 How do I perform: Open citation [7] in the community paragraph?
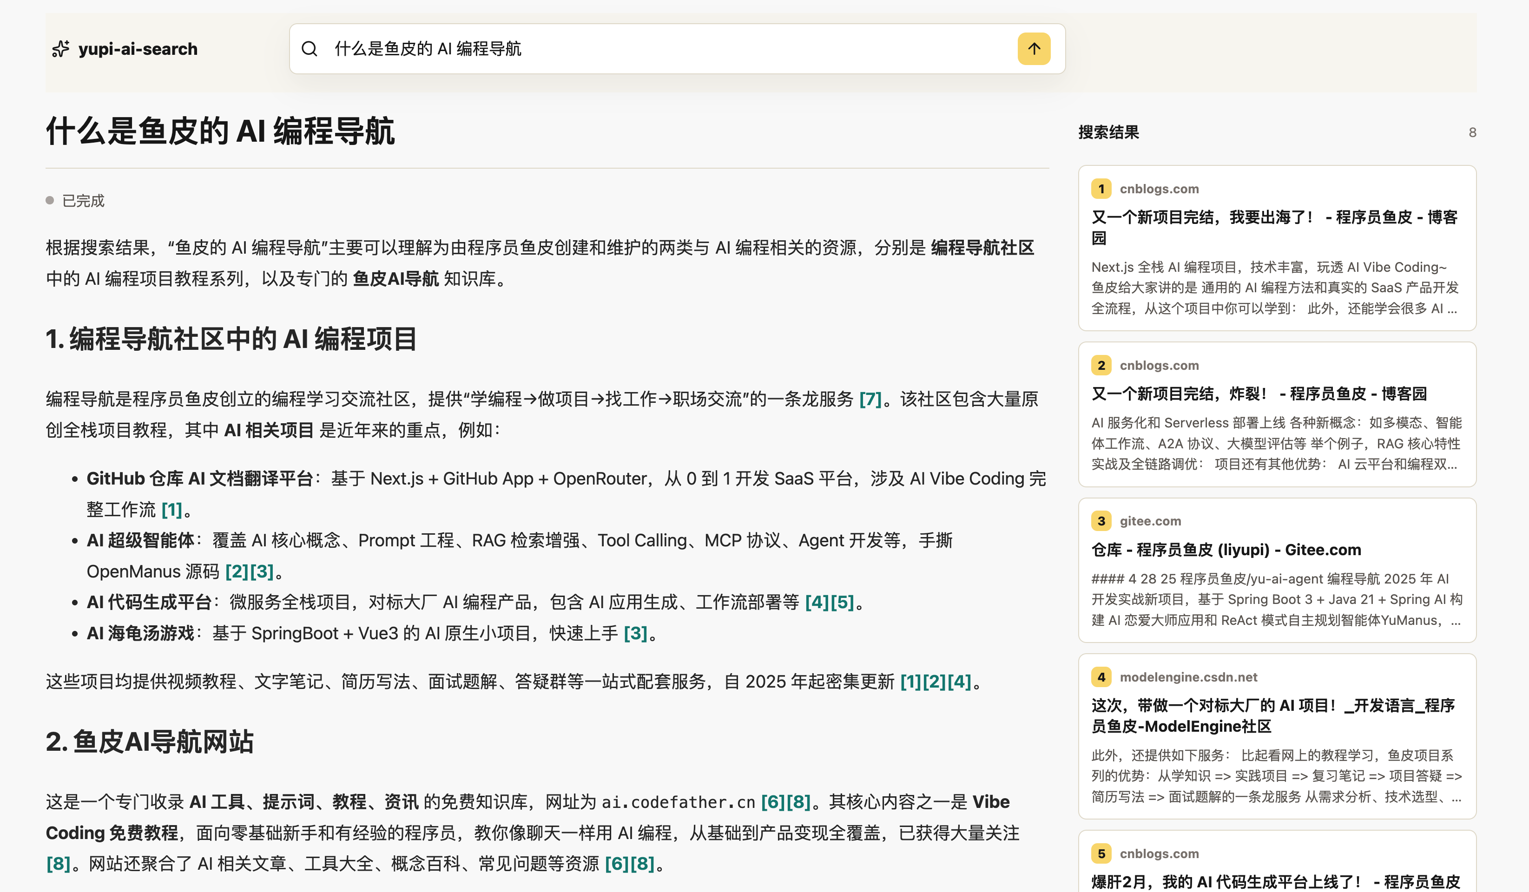[x=870, y=399]
